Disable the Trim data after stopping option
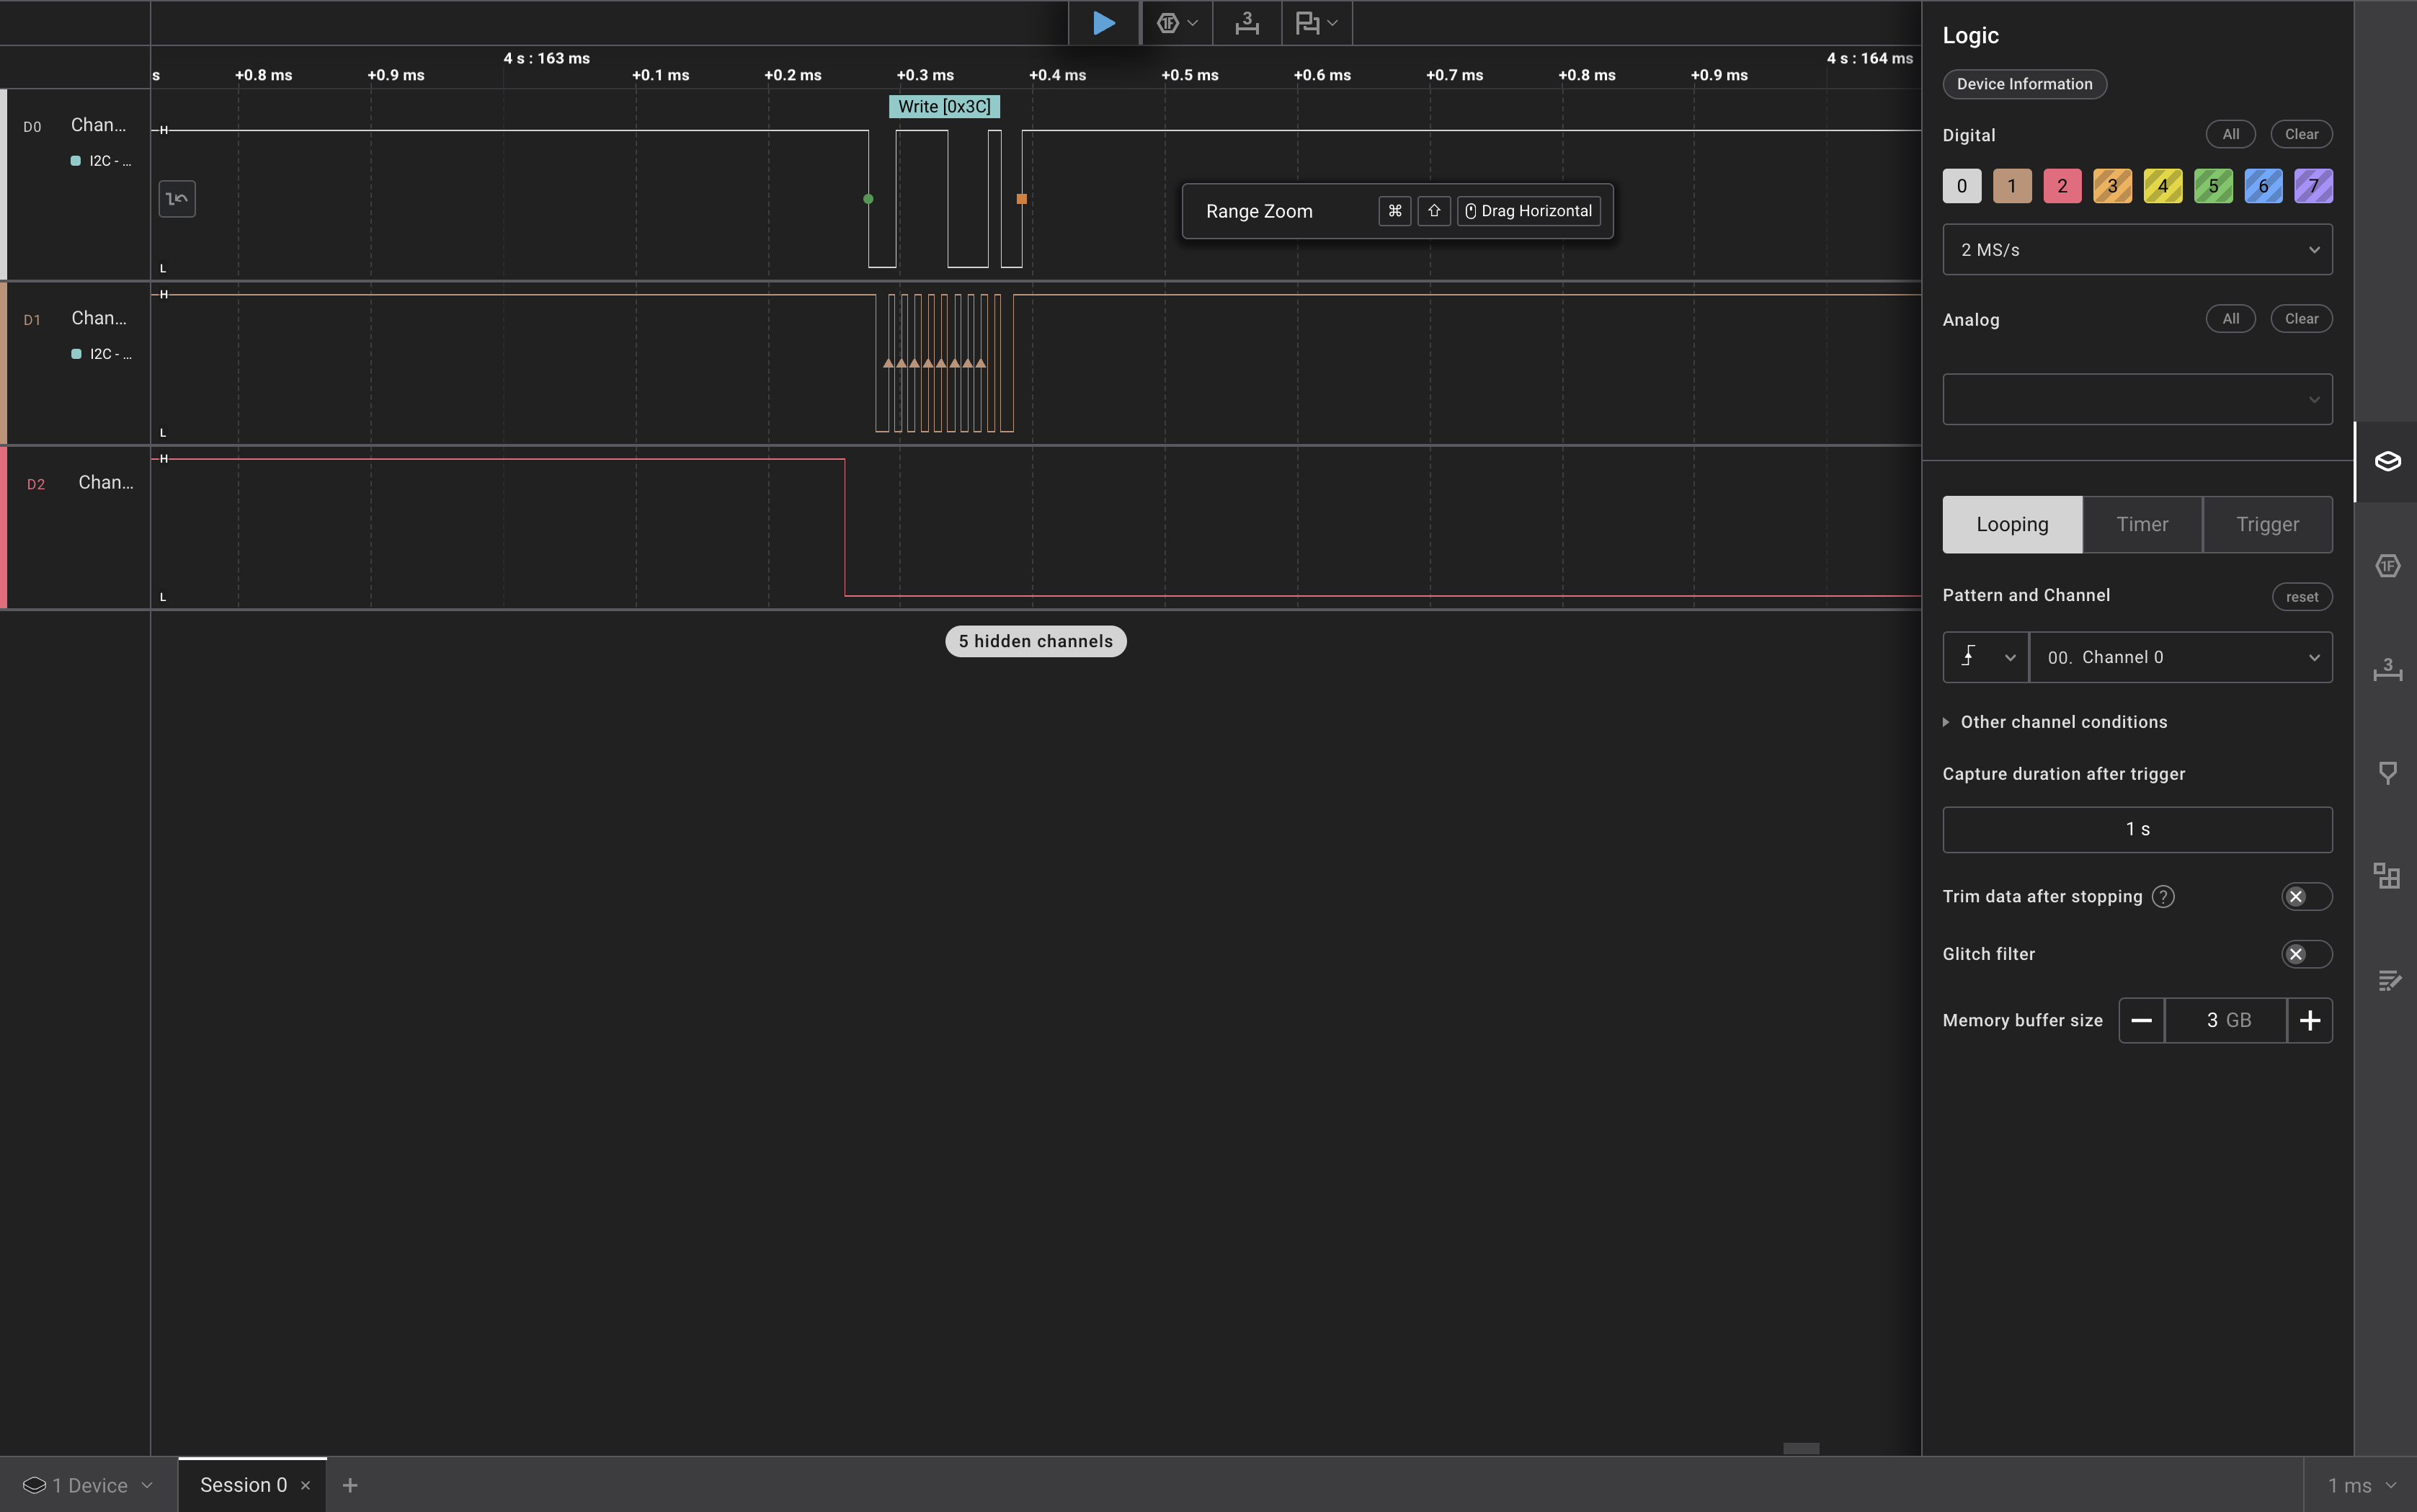The width and height of the screenshot is (2417, 1512). coord(2306,897)
